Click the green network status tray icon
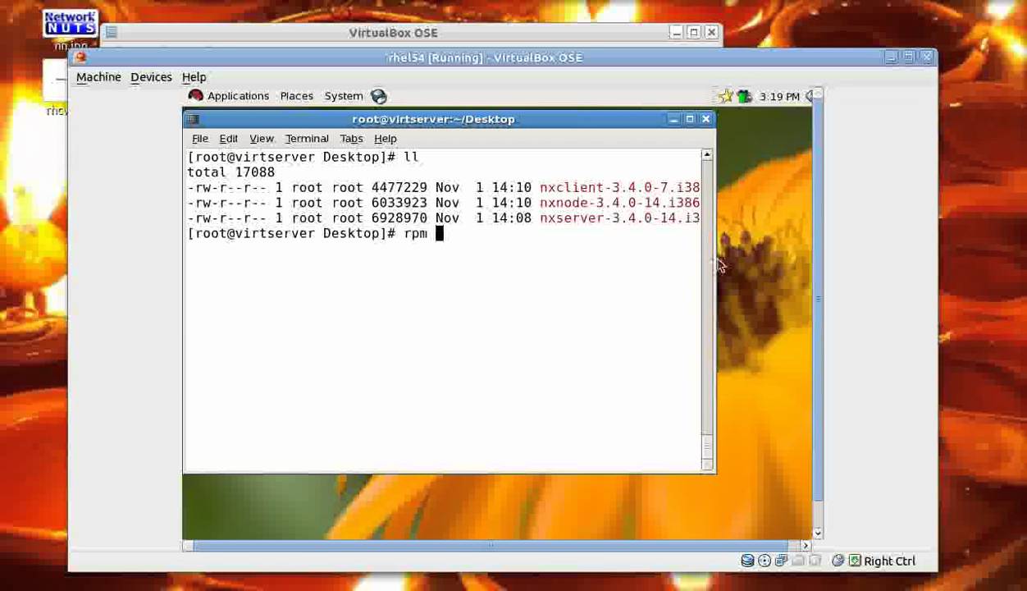The width and height of the screenshot is (1027, 591). click(x=744, y=97)
